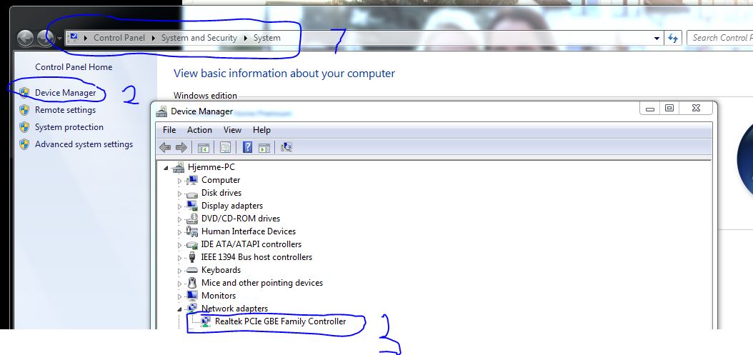Click the Disk drives category icon
This screenshot has height=355, width=753.
[191, 193]
